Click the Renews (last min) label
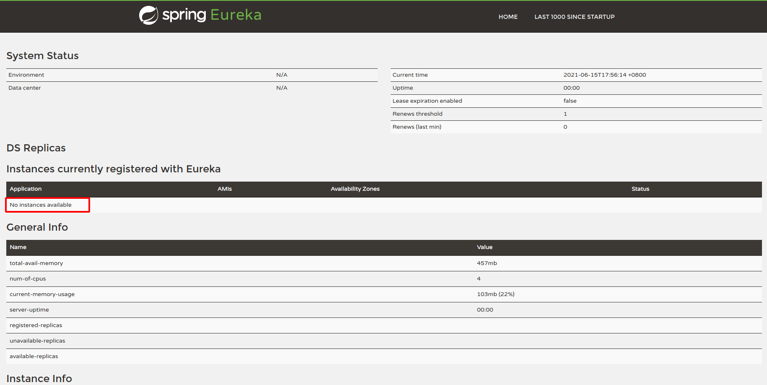 [417, 127]
